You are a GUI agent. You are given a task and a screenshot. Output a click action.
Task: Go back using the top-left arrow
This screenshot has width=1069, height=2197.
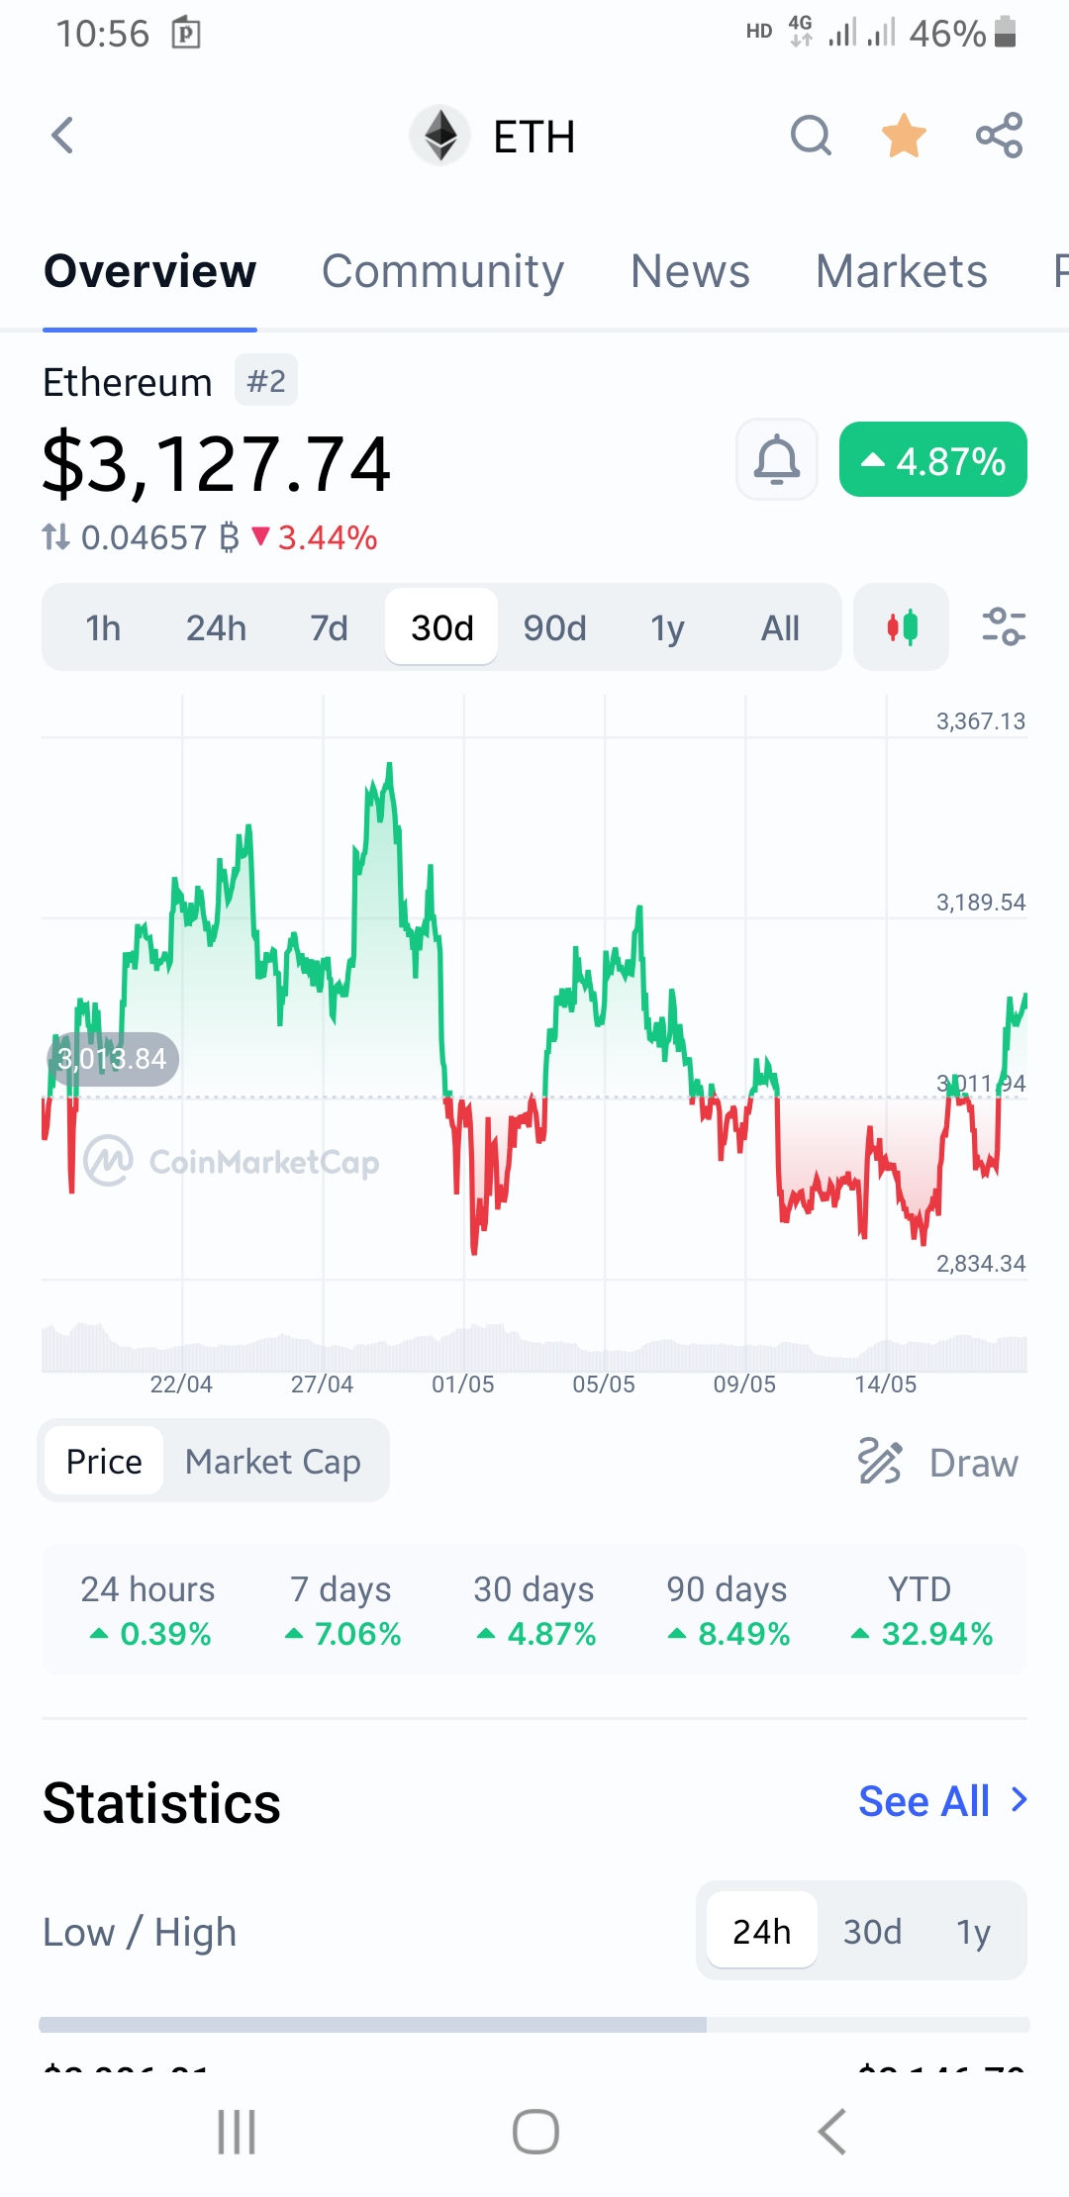[62, 136]
